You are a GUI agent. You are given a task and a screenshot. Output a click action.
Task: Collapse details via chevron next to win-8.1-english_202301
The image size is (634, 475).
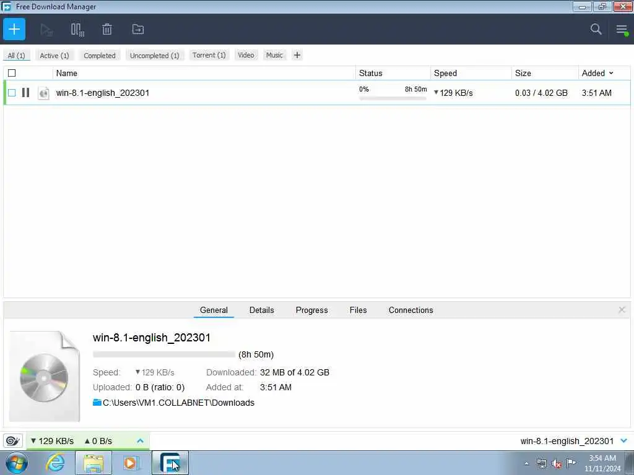coord(624,440)
